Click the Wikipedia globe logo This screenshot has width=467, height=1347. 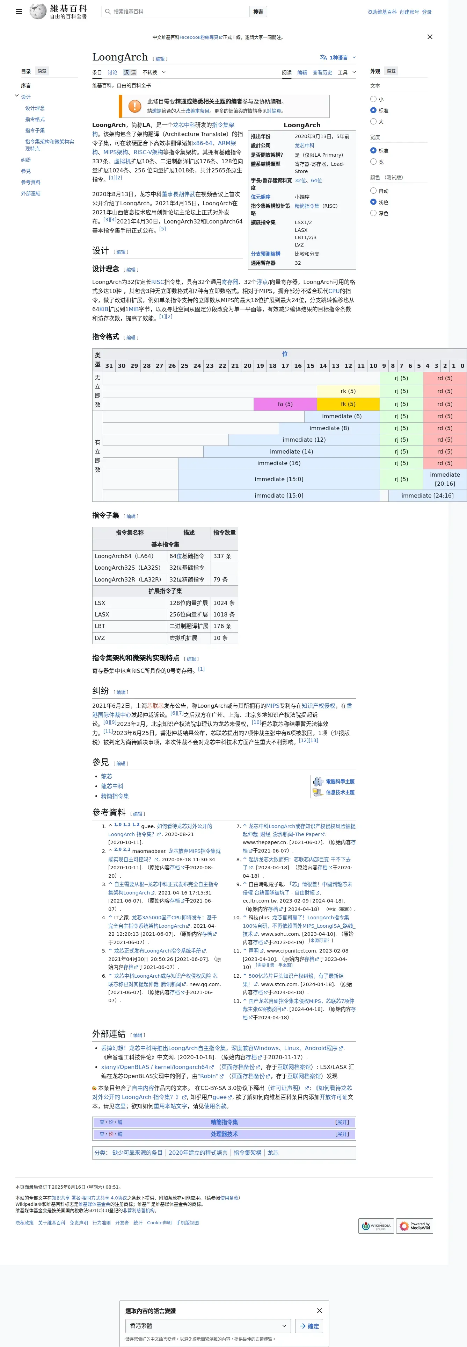[38, 11]
